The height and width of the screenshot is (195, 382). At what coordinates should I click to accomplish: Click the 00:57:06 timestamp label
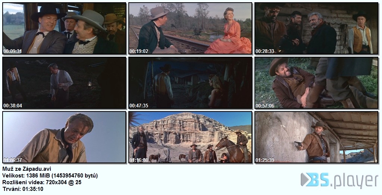pos(265,106)
